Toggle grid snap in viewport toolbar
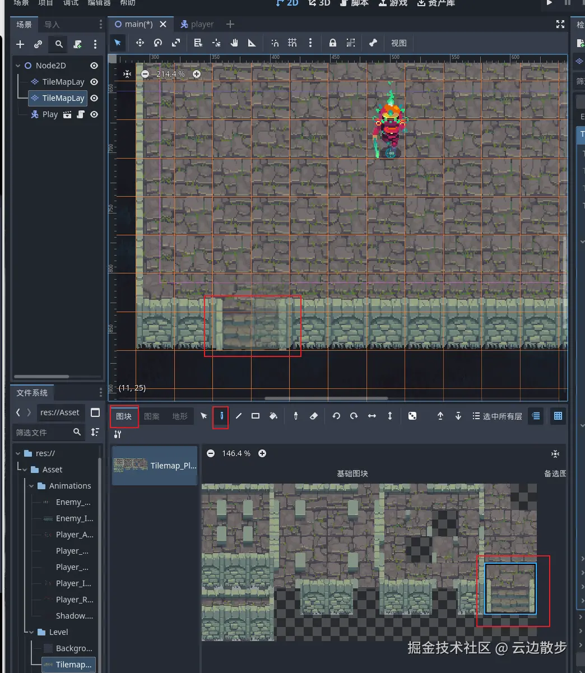Screen dimensions: 585x673 tap(292, 43)
